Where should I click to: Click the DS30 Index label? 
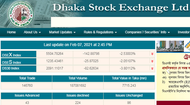click(11, 69)
